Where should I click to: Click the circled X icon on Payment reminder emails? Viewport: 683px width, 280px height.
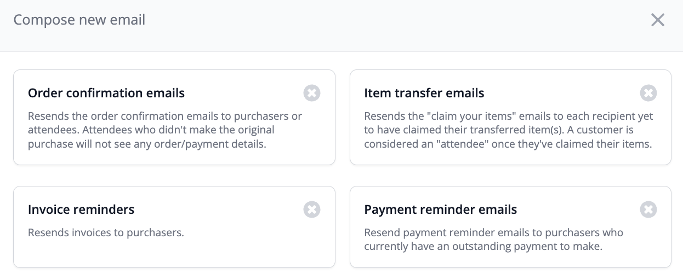pos(648,209)
